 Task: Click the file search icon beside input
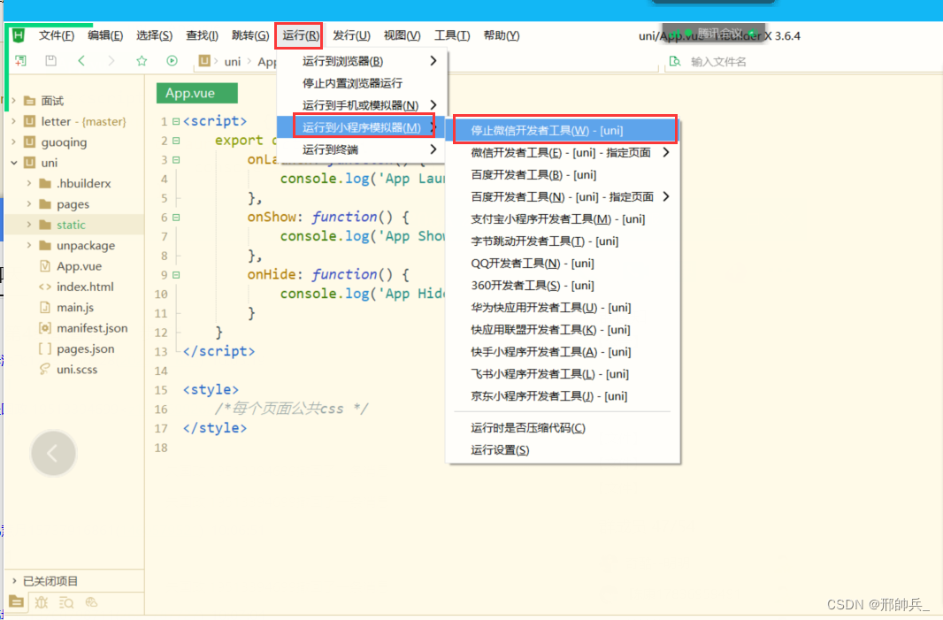pos(675,61)
